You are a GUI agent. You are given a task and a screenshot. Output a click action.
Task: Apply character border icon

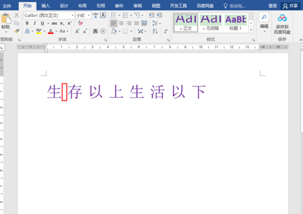[x=103, y=15]
